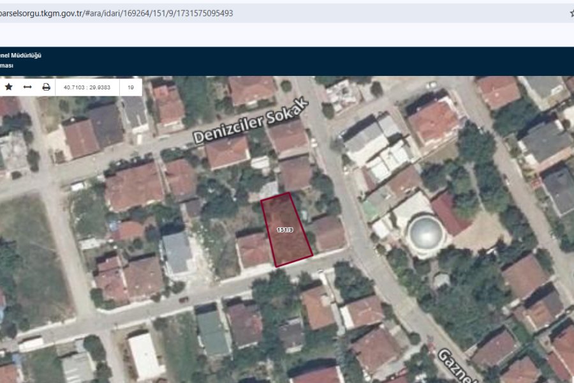Select the distance measure double-arrow tool
Viewport: 574px width, 383px height.
(x=27, y=87)
